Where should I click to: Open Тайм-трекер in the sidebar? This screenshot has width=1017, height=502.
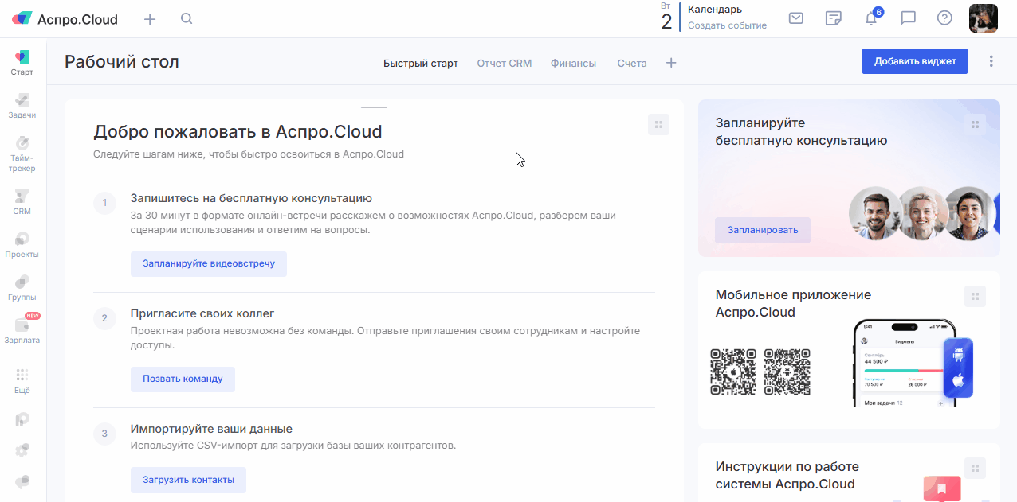22,154
